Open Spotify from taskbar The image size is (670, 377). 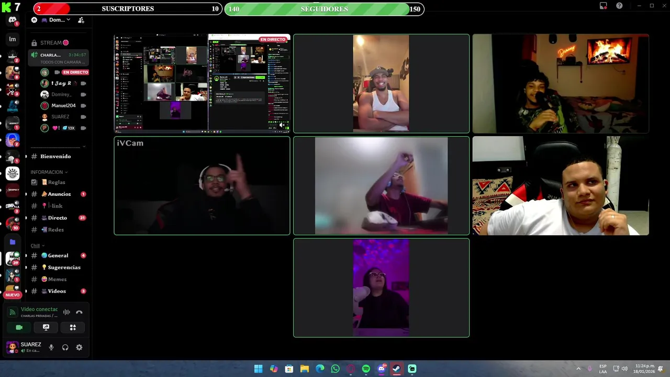coord(366,369)
